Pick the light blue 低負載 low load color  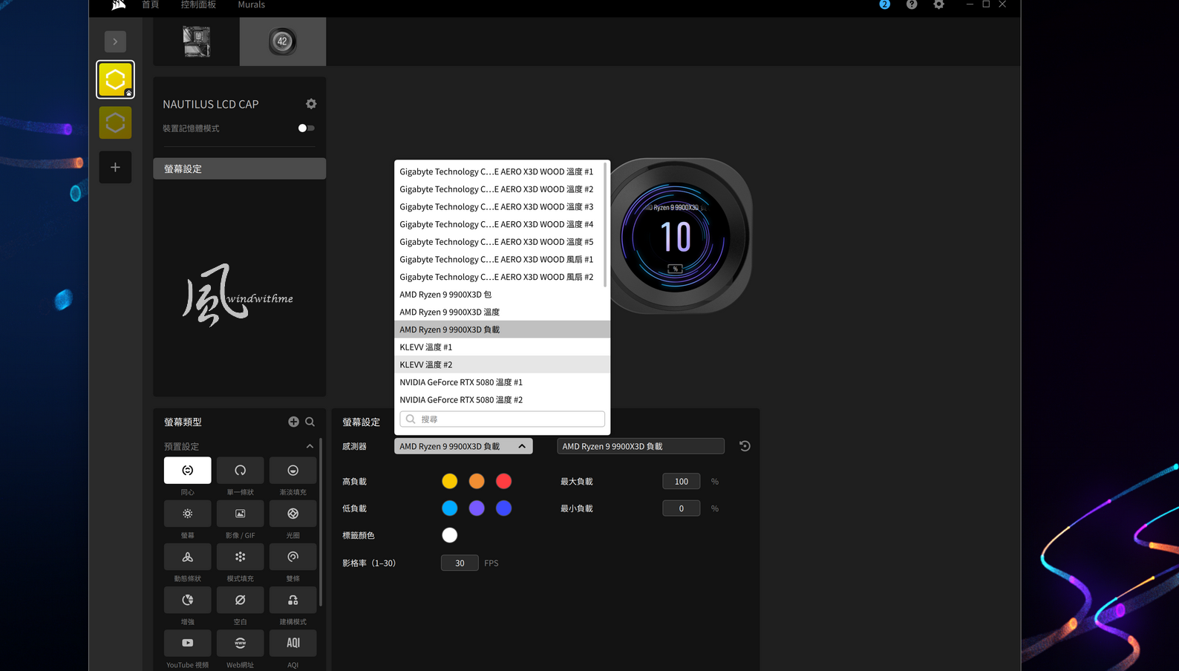450,508
